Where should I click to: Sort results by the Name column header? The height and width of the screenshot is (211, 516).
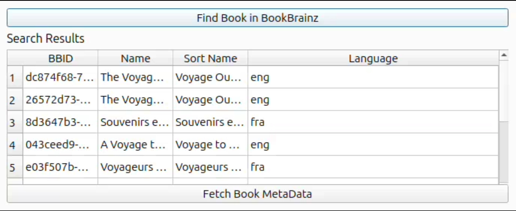[x=135, y=58]
